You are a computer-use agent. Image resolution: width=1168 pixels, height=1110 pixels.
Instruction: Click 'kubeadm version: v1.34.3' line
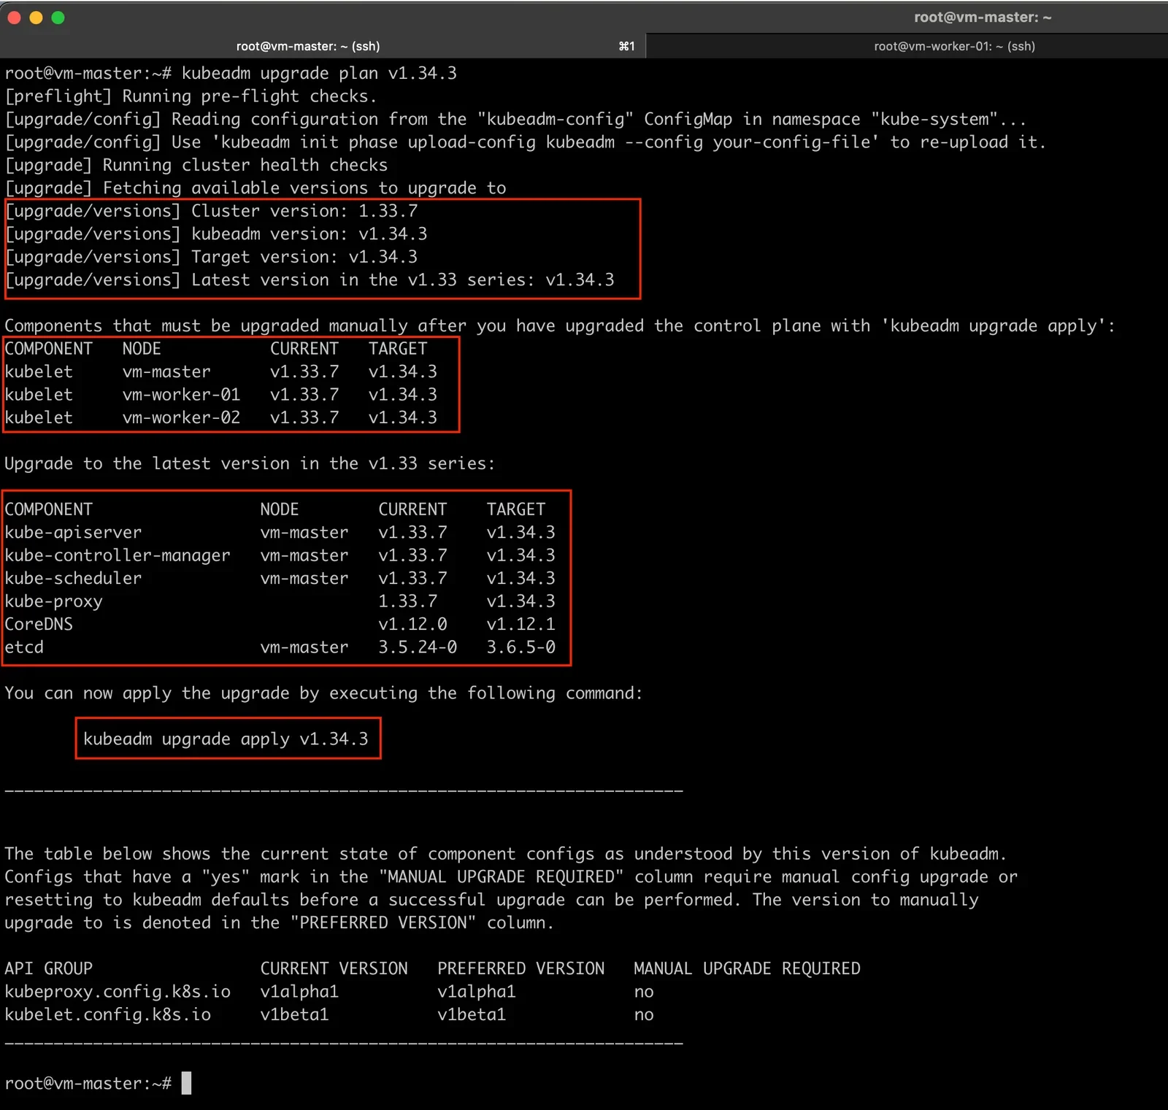pos(216,234)
